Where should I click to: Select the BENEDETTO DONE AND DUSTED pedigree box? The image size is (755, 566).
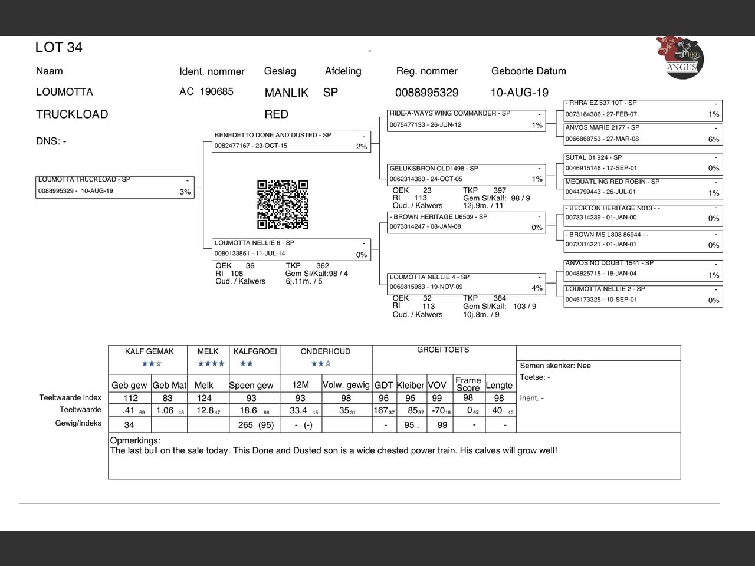[x=291, y=141]
